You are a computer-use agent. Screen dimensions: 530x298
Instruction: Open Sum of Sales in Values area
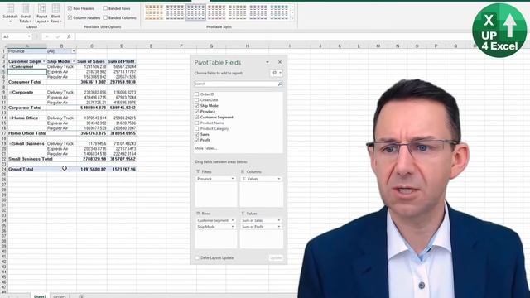[x=261, y=220]
